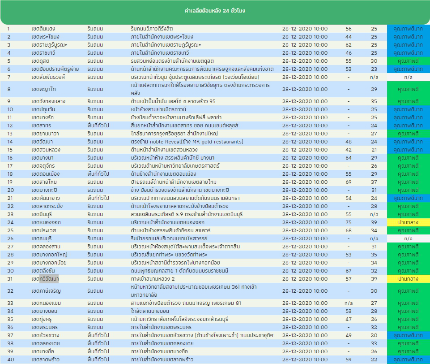
Task: Click n/a status cell in เขตธนบุรี row
Action: (x=408, y=238)
